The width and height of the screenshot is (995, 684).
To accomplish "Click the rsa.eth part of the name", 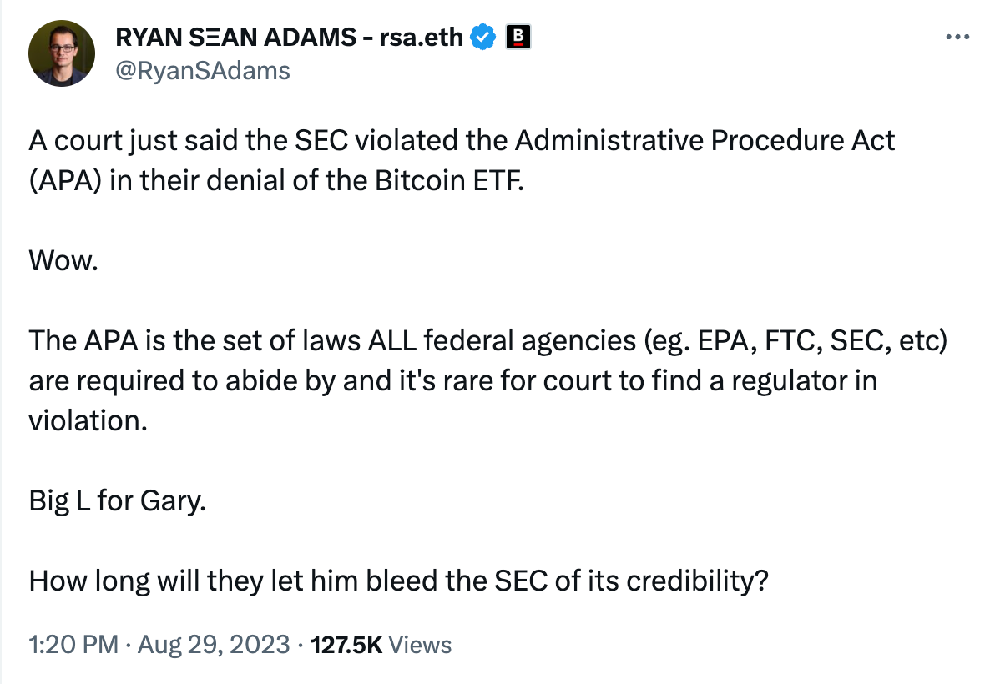I will [419, 38].
